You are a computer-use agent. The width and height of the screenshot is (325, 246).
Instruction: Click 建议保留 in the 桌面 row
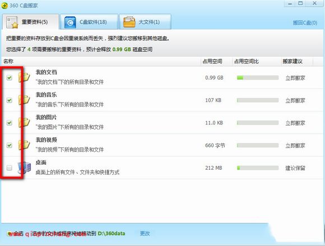[295, 168]
